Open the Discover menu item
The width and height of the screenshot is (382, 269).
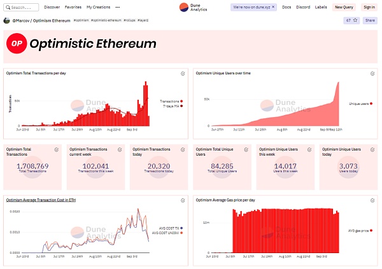tap(52, 7)
